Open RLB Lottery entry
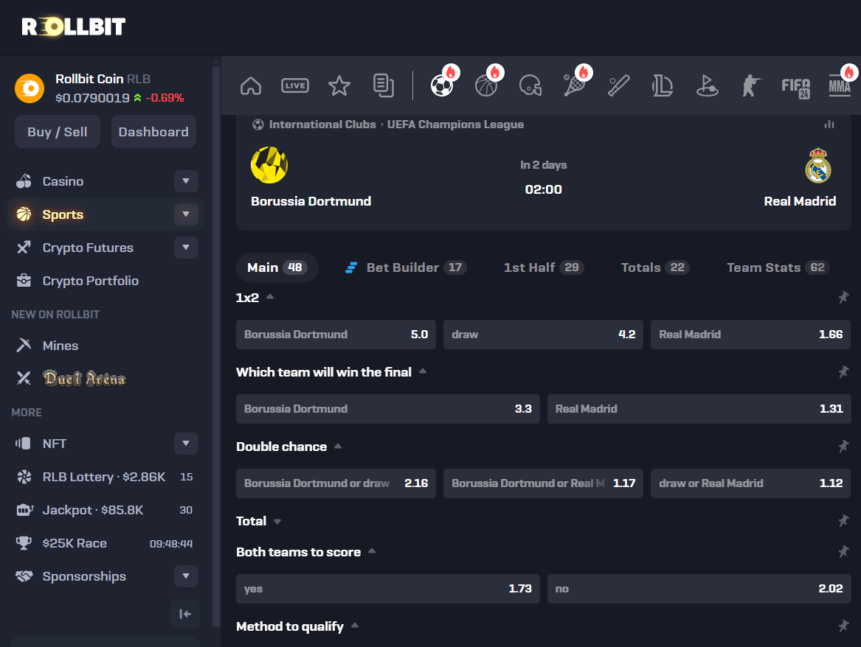This screenshot has width=861, height=647. coord(106,477)
